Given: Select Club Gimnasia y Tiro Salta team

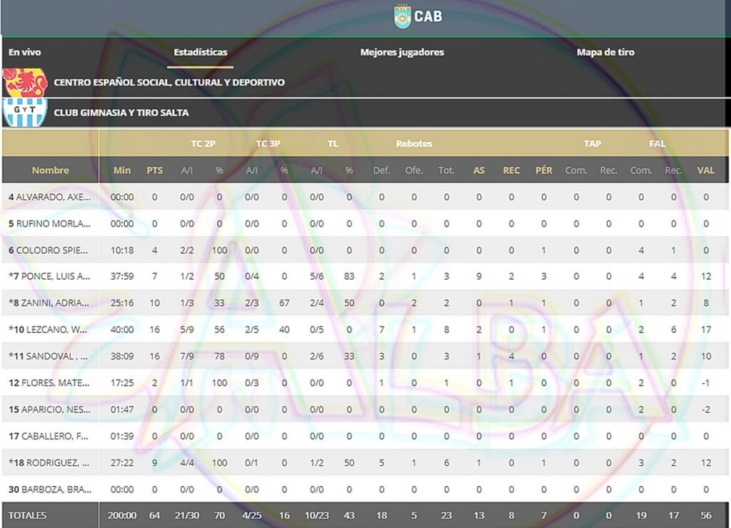Looking at the screenshot, I should click(121, 113).
